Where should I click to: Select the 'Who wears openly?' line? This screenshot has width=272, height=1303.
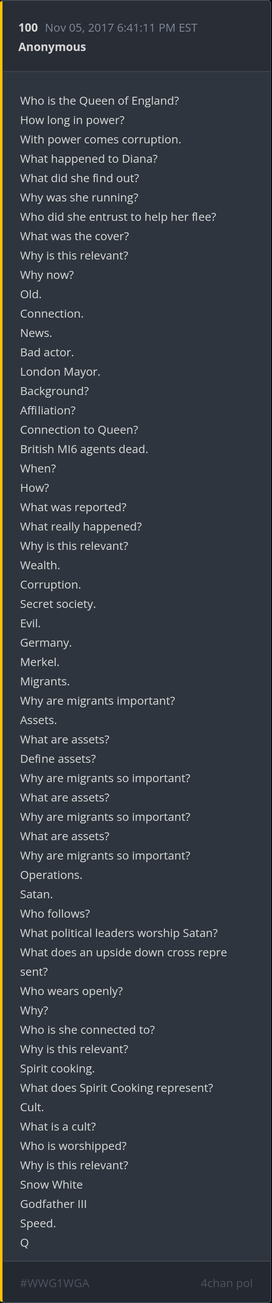pos(71,991)
